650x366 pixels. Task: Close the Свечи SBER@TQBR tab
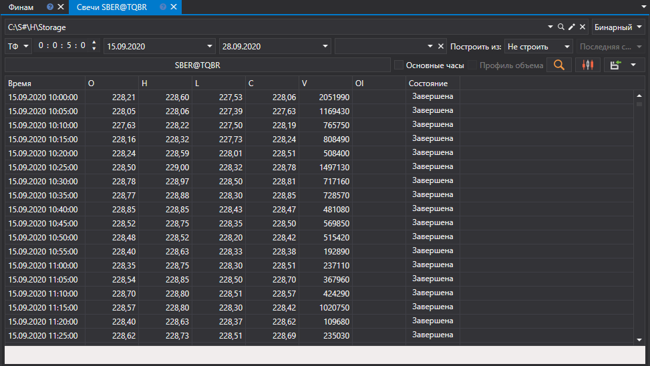[x=174, y=7]
